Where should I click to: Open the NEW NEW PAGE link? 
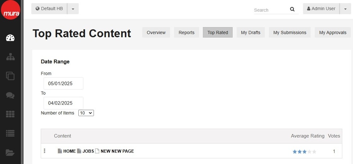(x=117, y=151)
